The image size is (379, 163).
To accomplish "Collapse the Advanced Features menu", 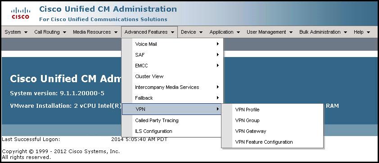I will 149,32.
